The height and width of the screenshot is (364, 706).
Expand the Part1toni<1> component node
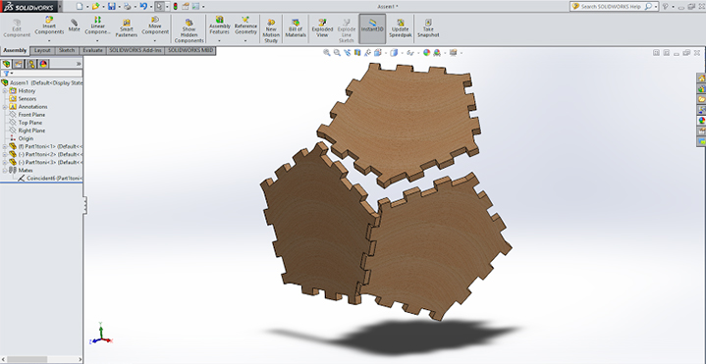(5, 147)
